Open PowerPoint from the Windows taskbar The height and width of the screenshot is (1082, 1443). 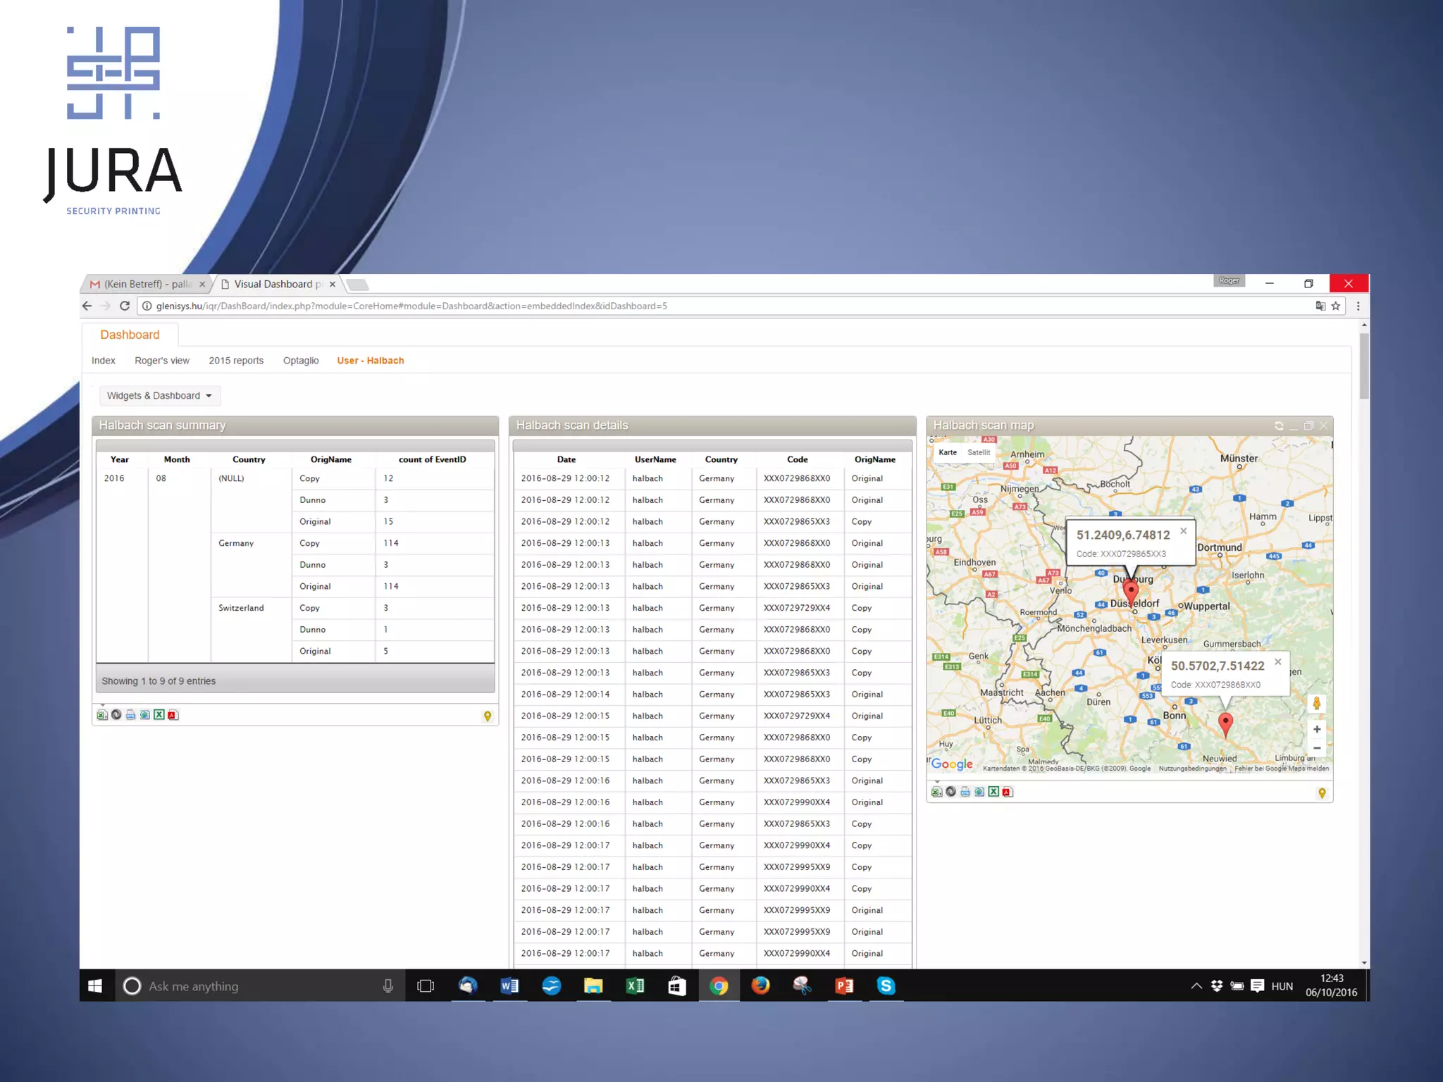coord(844,986)
